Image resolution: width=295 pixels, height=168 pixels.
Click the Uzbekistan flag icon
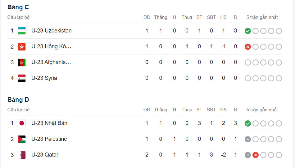click(x=22, y=31)
